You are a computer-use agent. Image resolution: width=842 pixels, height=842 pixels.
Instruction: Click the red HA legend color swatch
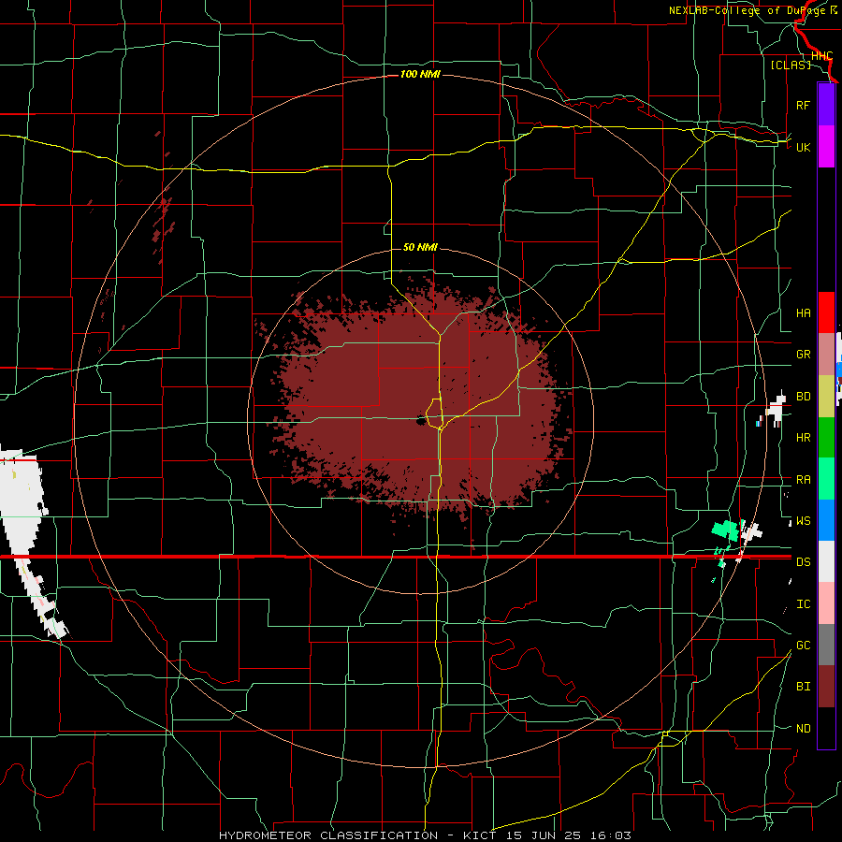point(826,312)
